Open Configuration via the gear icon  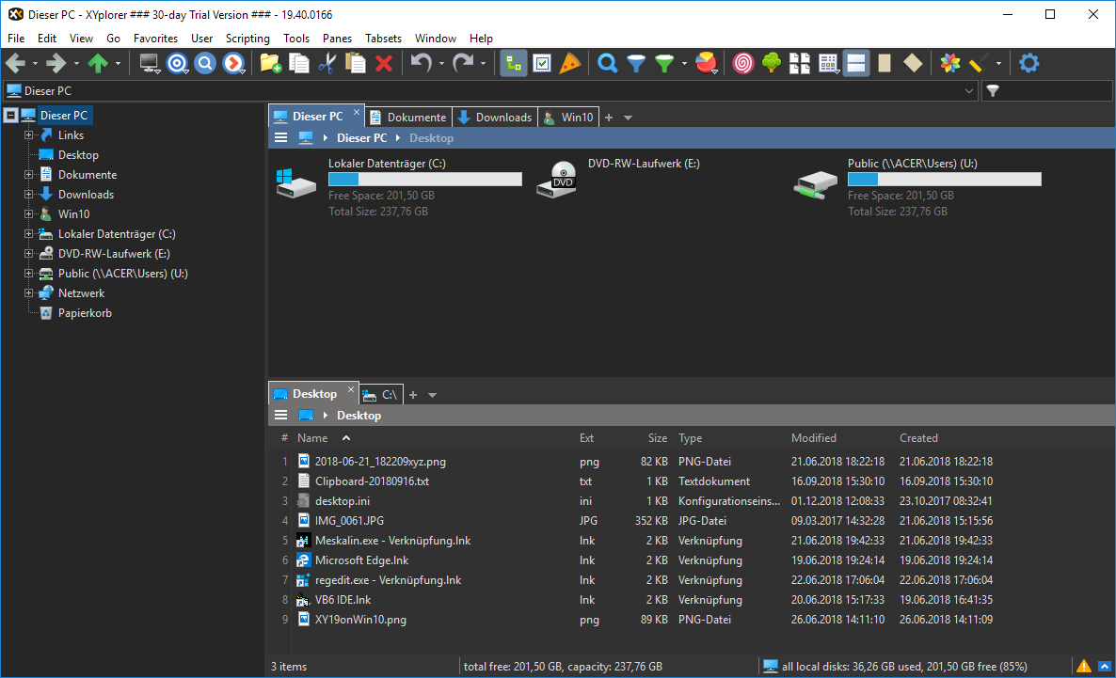click(1028, 63)
